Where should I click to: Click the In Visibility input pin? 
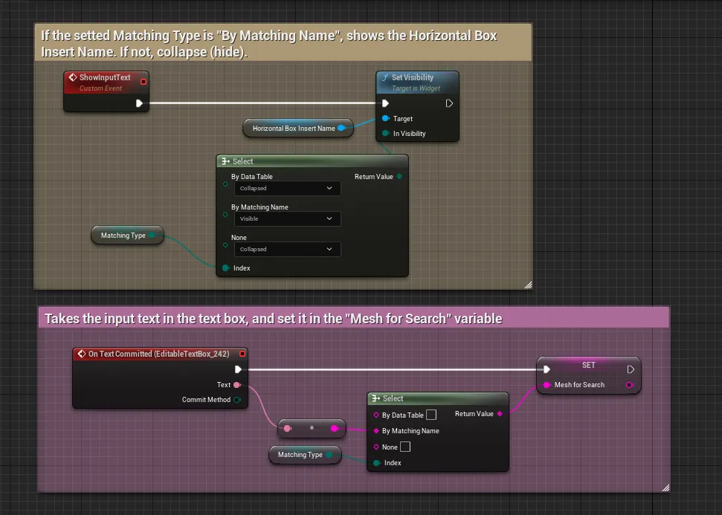[385, 134]
